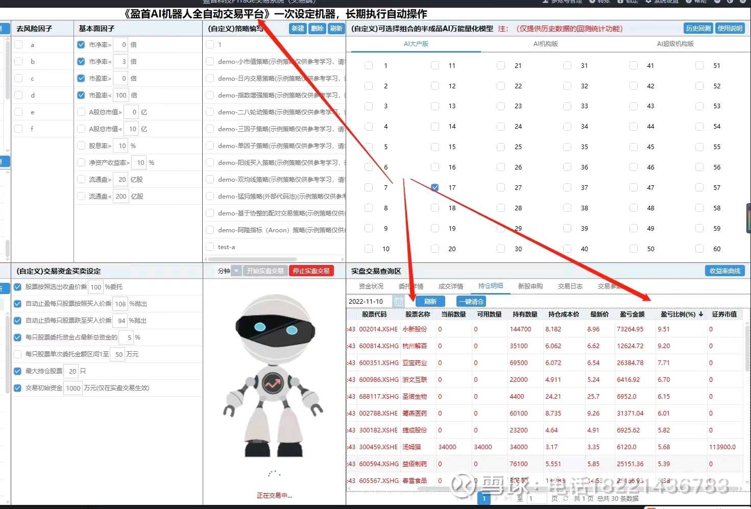Viewport: 751px width, 509px height.
Task: Open the 分钟 interval dropdown
Action: click(x=236, y=271)
